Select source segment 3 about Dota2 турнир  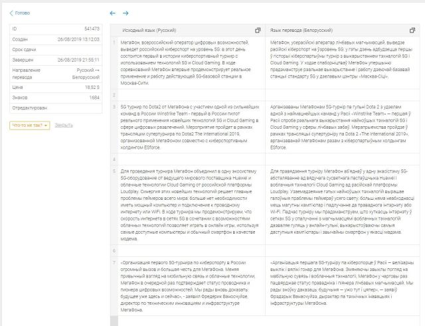[x=189, y=127]
